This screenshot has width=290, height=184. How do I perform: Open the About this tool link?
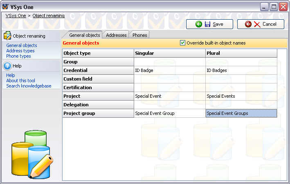pos(20,81)
